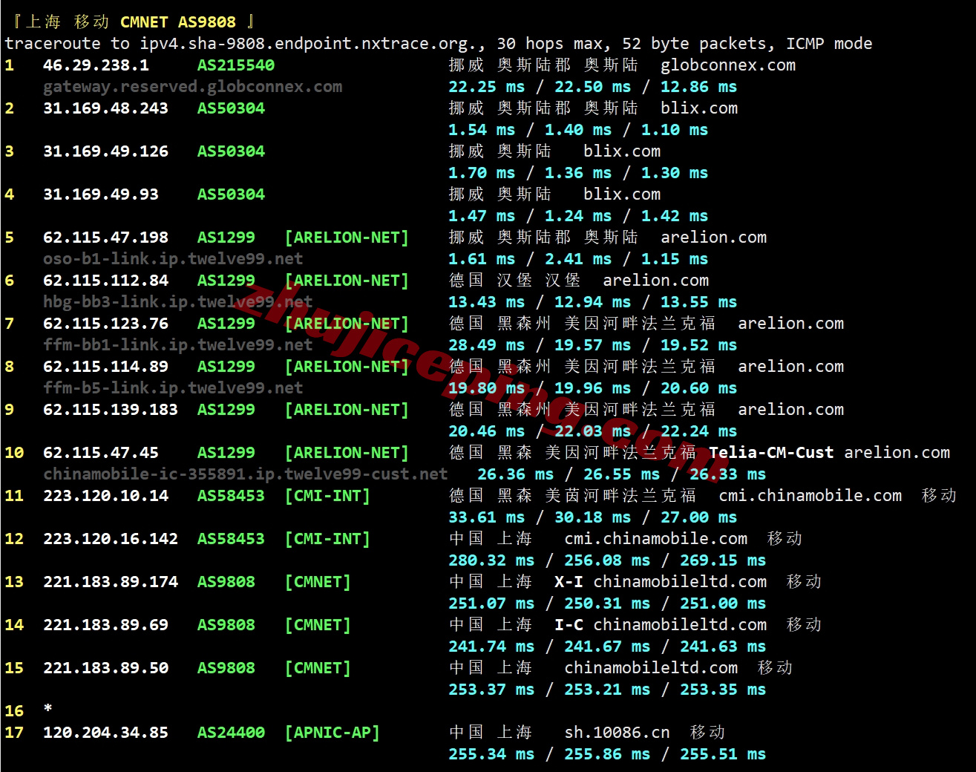Select latency 253.37 ms on hop 15
Viewport: 976px width, 772px height.
pyautogui.click(x=491, y=690)
